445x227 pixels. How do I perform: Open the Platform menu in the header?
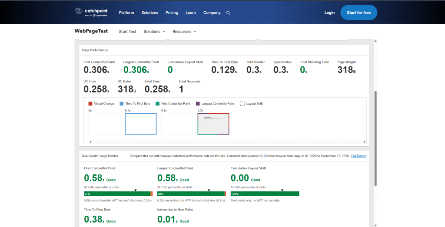pos(126,13)
